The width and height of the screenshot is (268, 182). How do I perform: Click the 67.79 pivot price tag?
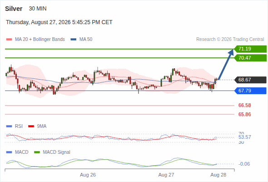point(250,91)
